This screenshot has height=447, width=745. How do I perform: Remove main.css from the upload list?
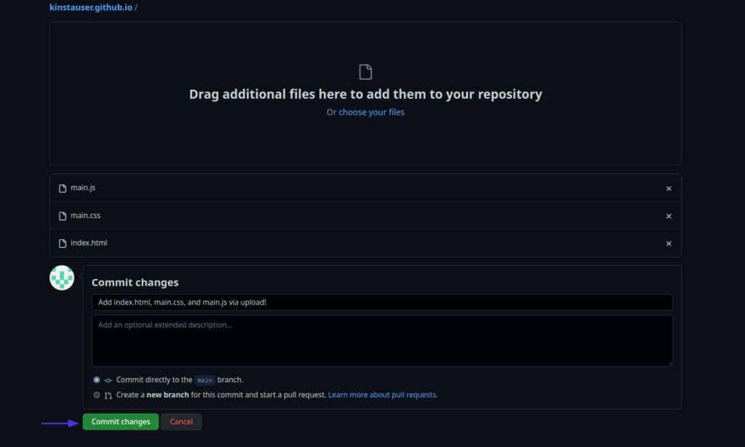click(669, 216)
